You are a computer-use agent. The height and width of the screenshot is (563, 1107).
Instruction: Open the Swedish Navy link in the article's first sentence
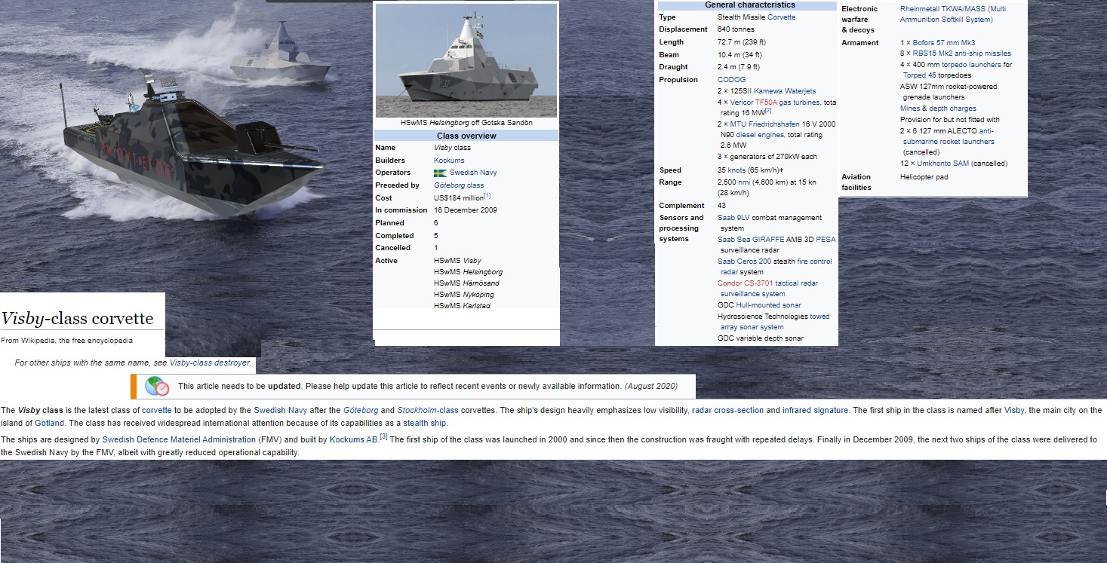(280, 411)
